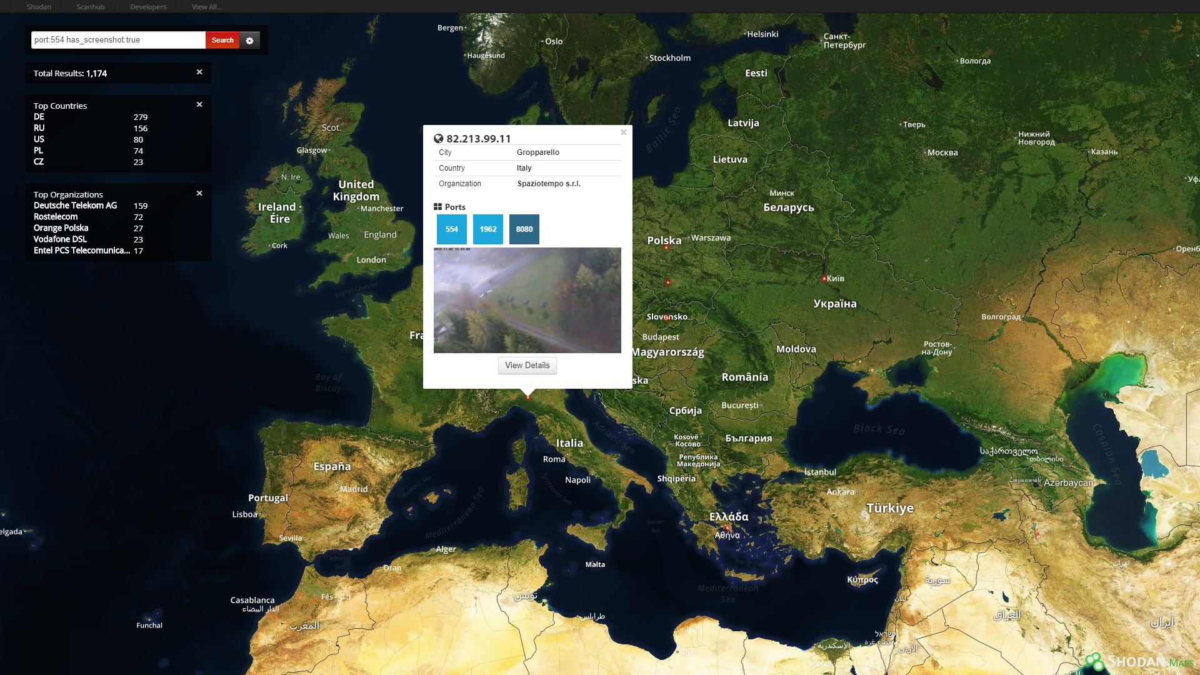Click the London label on the map
The height and width of the screenshot is (675, 1200).
(x=371, y=260)
